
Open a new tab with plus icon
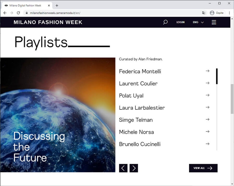click(57, 6)
